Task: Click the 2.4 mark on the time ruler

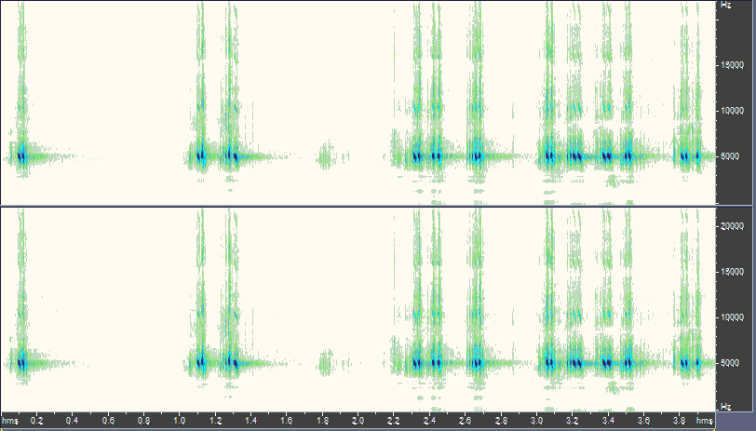Action: coord(429,421)
